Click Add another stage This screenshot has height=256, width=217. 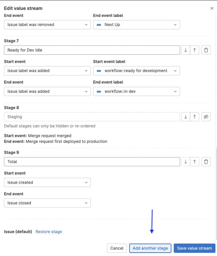pos(150,248)
